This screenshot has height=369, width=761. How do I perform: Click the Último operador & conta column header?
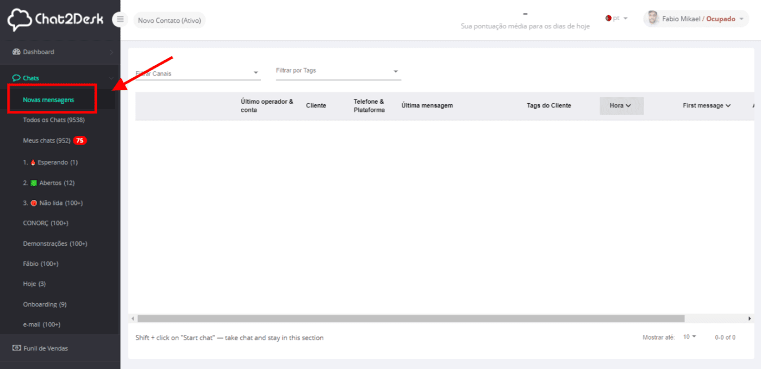click(267, 106)
